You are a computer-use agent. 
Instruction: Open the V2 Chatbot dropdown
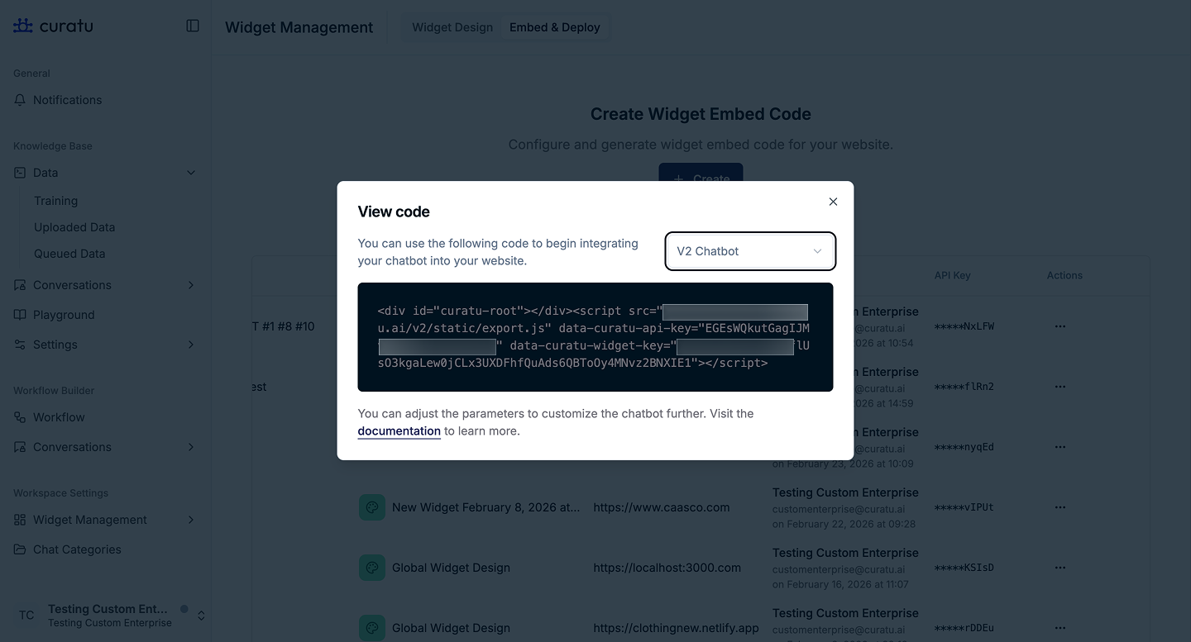pos(749,251)
